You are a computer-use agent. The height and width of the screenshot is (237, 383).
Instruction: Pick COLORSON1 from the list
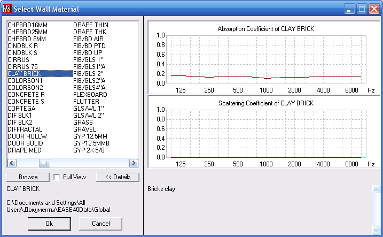(25, 80)
